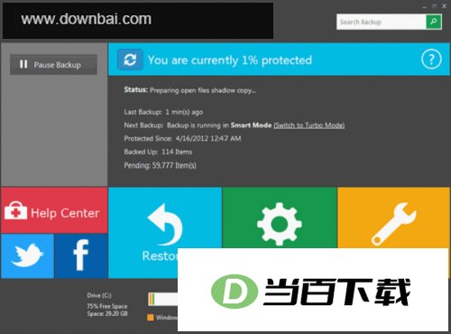The height and width of the screenshot is (334, 451).
Task: Select the Backed Up 114 Items text
Action: [x=158, y=152]
